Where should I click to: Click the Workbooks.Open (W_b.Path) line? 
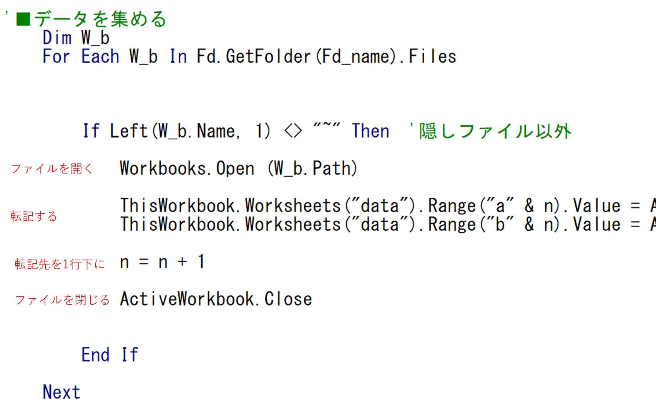pos(238,169)
